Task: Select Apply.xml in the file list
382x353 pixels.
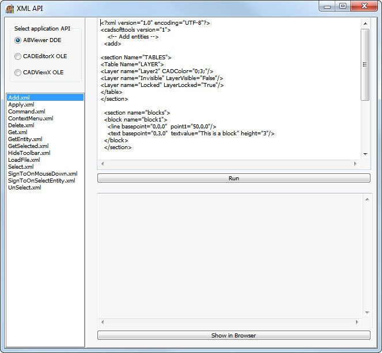Action: pos(45,105)
